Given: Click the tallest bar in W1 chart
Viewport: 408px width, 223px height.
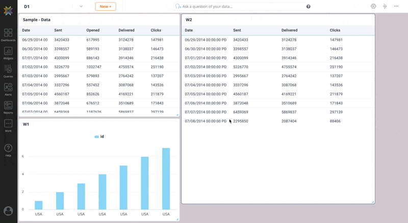Looking at the screenshot, I should [166, 178].
